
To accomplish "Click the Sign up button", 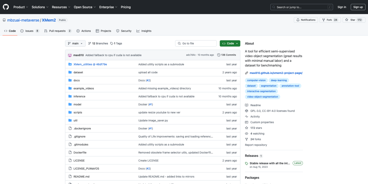I will pos(358,7).
